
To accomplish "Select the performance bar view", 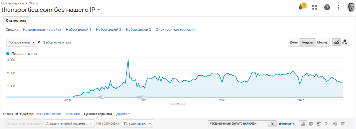I will (x=319, y=123).
